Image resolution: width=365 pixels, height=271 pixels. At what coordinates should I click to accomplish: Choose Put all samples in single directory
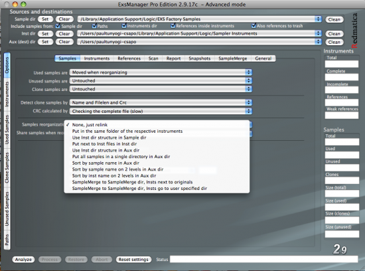pos(157,157)
